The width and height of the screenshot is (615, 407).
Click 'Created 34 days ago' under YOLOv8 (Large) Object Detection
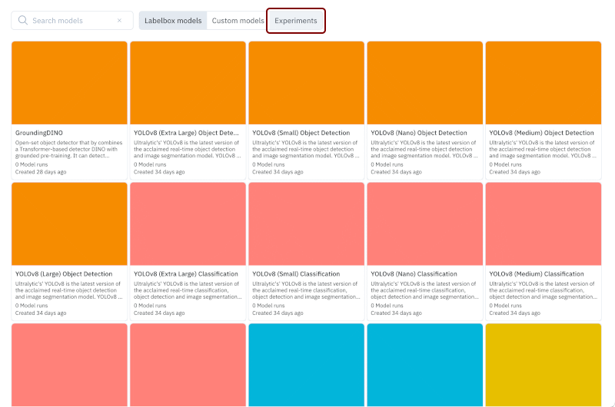pyautogui.click(x=41, y=313)
